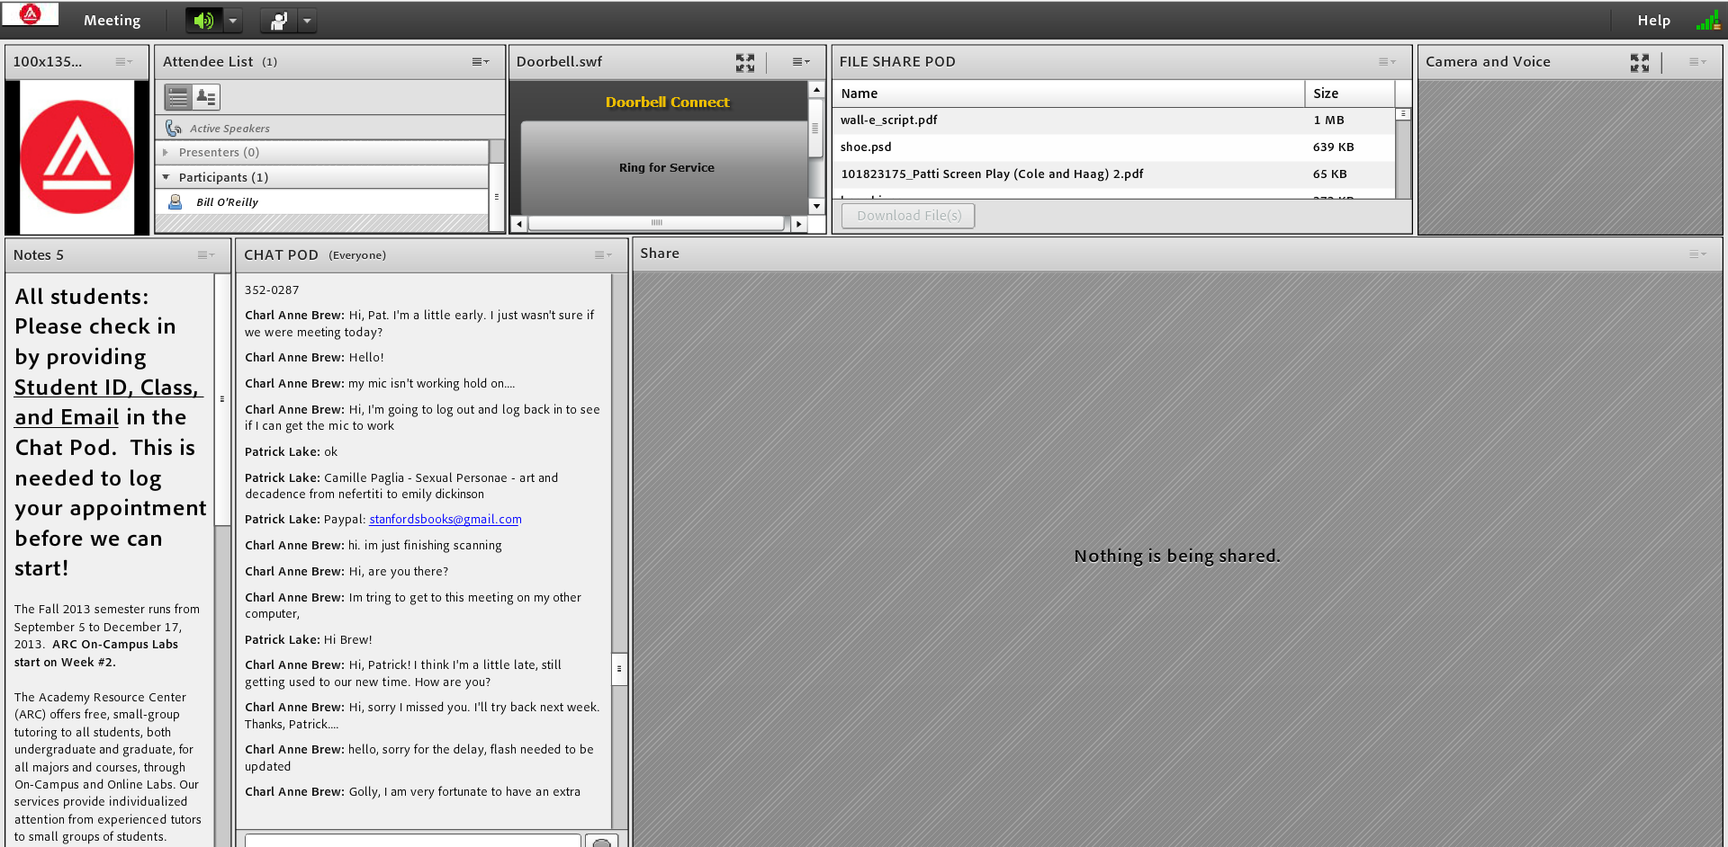1728x847 pixels.
Task: Maximize the Camera and Voice pod
Action: pyautogui.click(x=1640, y=62)
